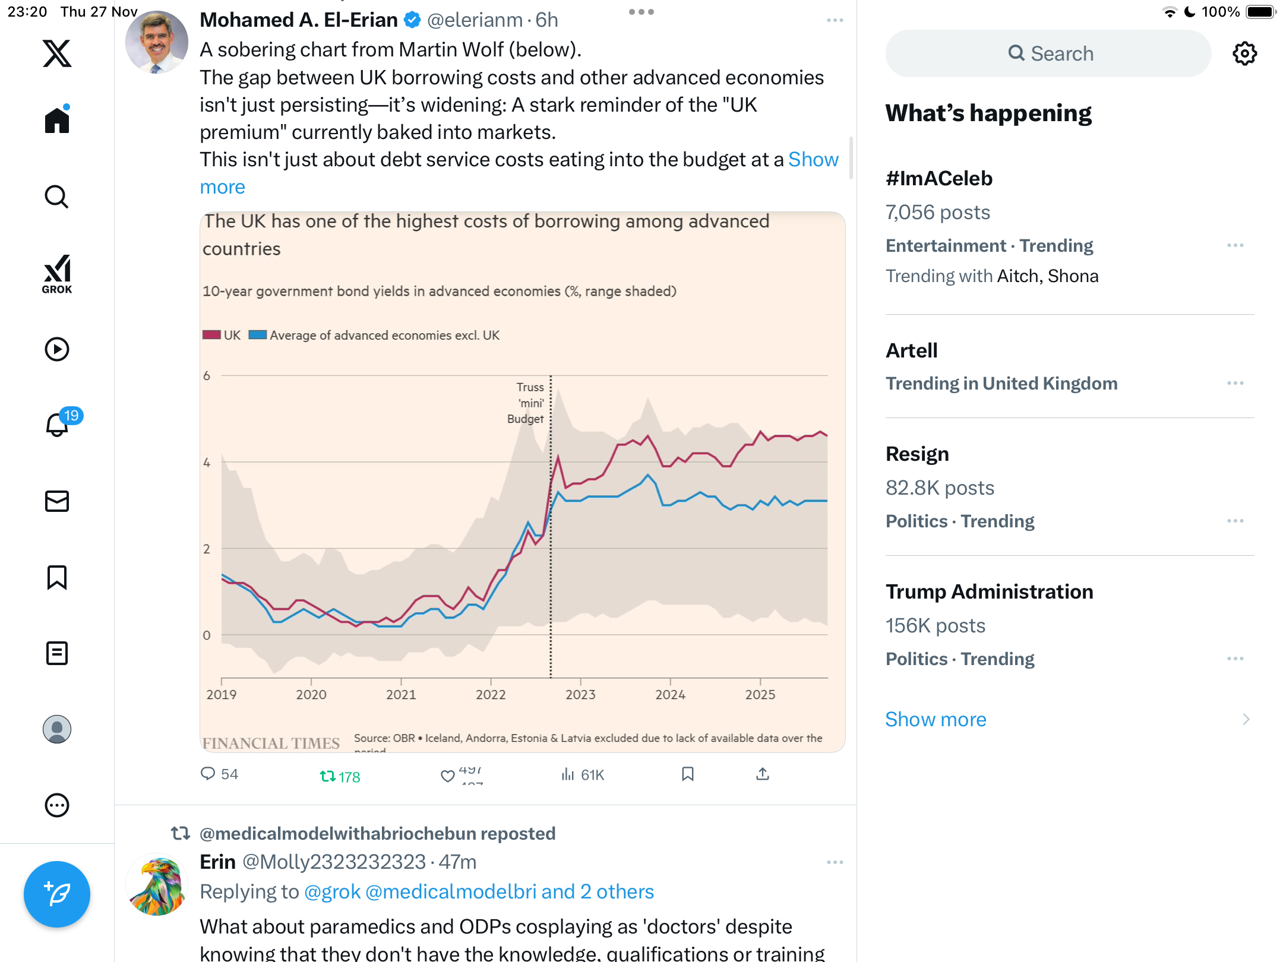Go to Home tab in sidebar

click(x=57, y=120)
